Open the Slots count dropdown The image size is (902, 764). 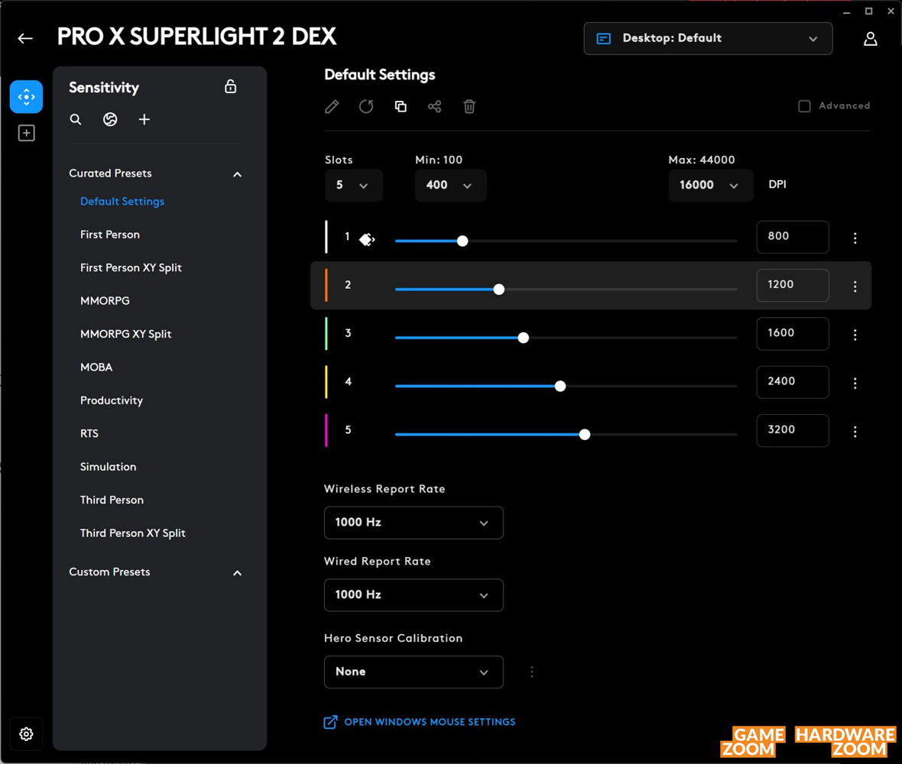point(354,185)
